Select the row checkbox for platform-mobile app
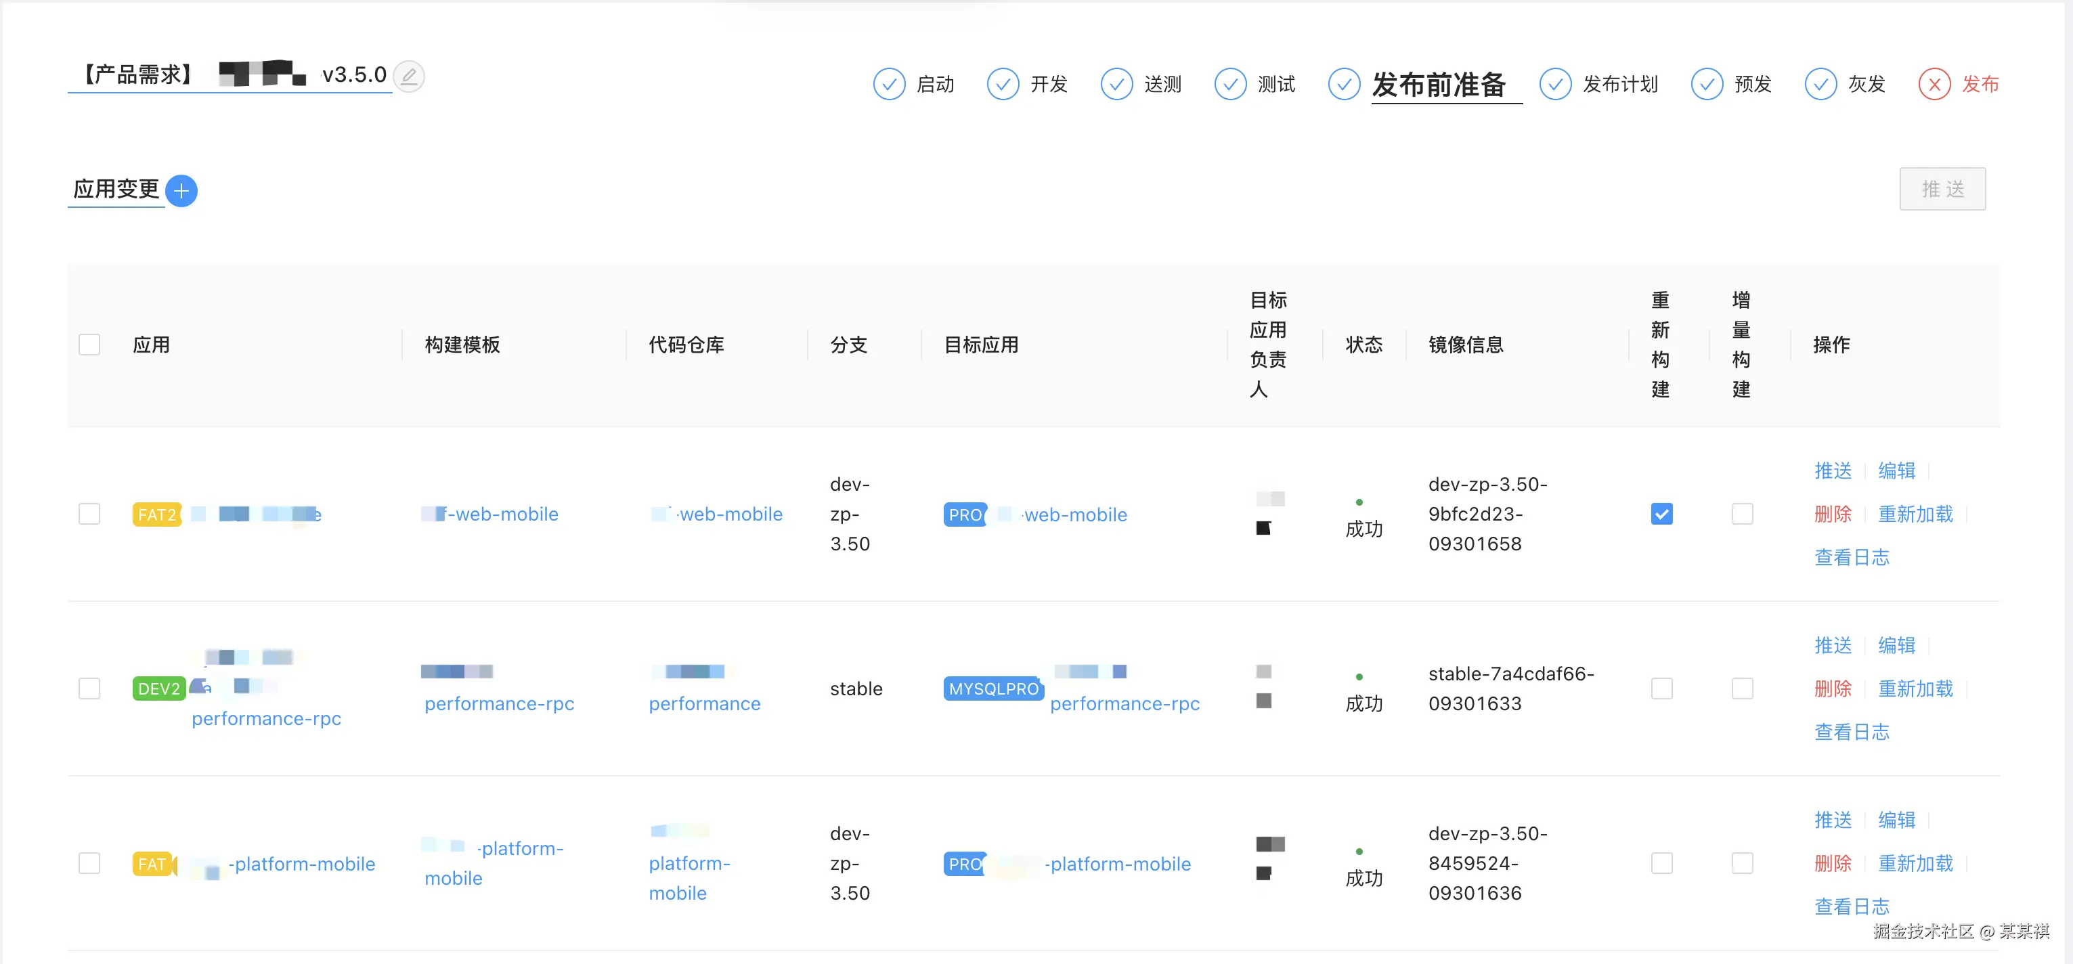Screen dimensions: 2073x964 coord(89,862)
